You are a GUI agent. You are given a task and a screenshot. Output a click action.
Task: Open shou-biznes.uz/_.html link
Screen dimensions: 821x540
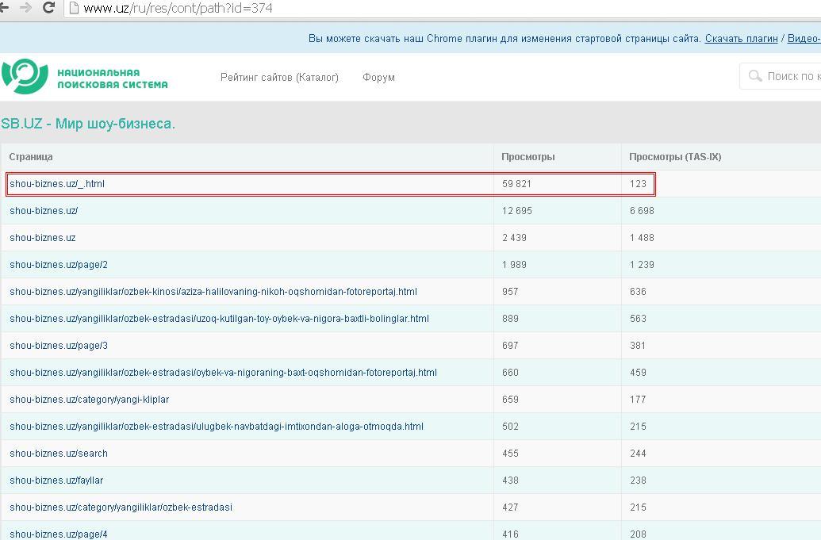coord(57,184)
